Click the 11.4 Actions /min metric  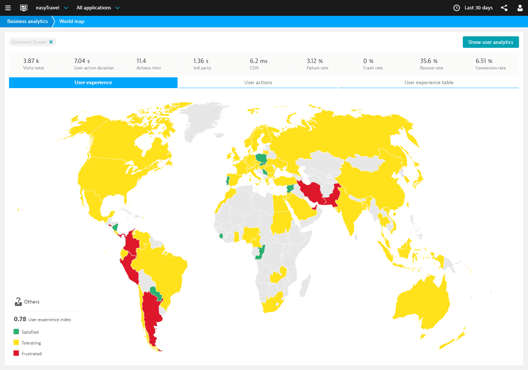pyautogui.click(x=148, y=64)
